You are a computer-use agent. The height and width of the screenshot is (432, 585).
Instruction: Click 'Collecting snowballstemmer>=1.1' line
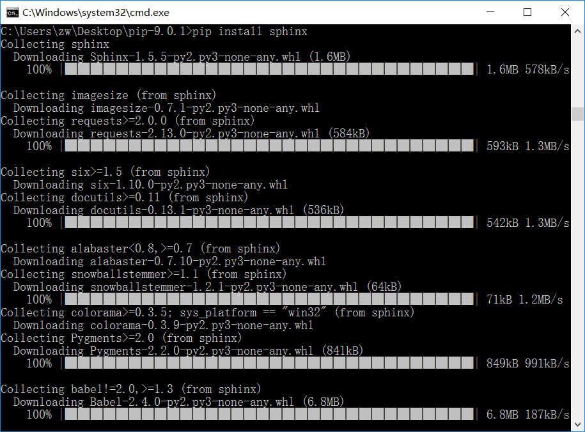144,274
